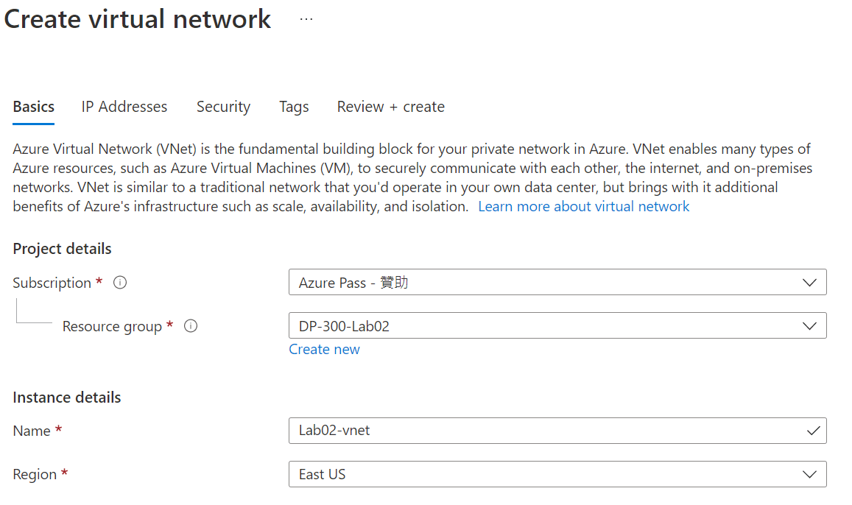Open the Review + create tab

click(390, 107)
